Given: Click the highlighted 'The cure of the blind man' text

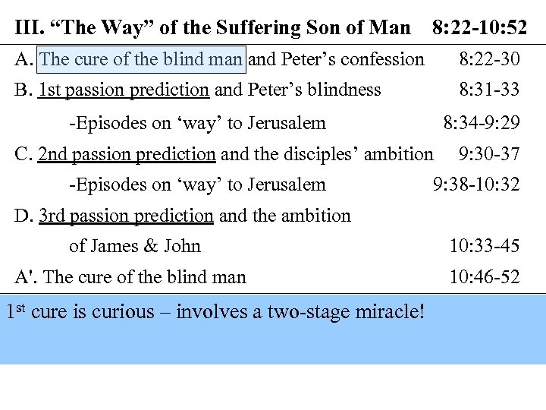Looking at the screenshot, I should [142, 58].
